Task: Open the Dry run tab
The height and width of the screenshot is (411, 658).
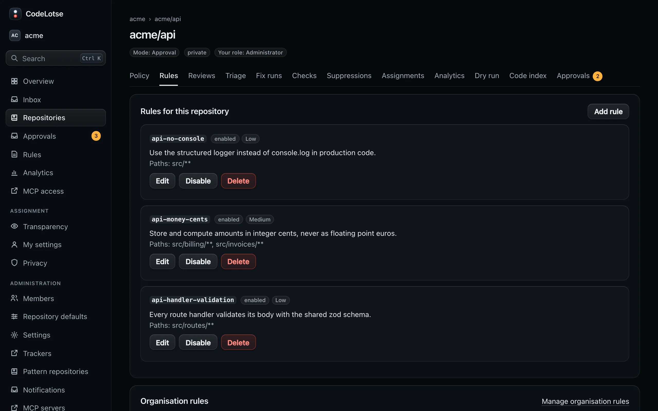Action: 487,76
